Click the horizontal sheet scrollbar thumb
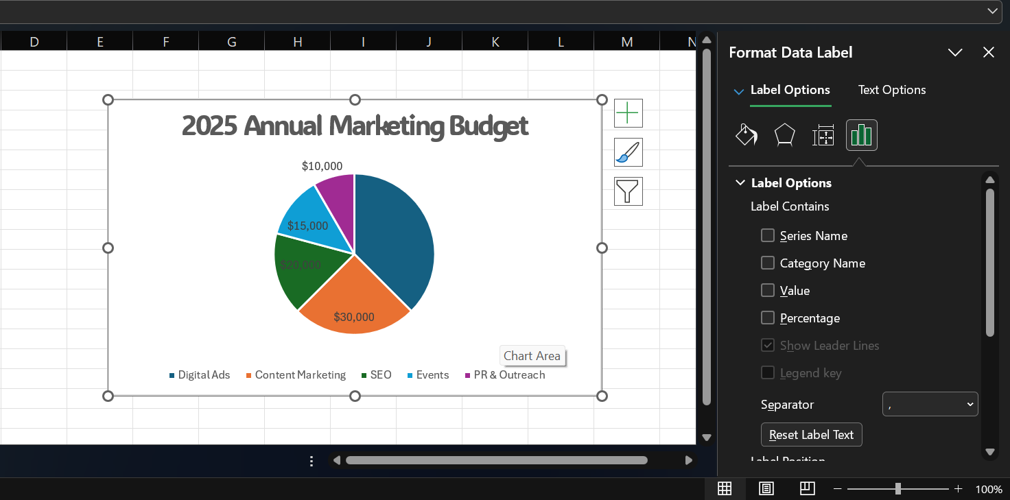 click(496, 460)
